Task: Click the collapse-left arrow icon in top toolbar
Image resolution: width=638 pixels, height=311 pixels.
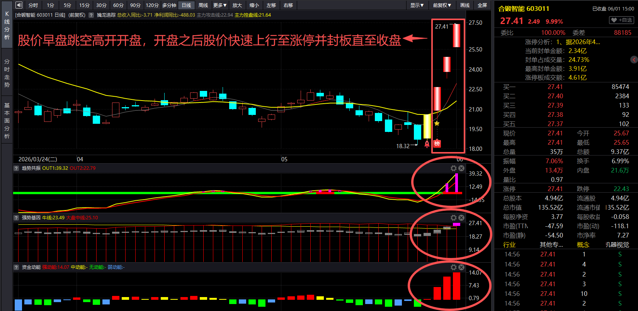Action: click(19, 5)
